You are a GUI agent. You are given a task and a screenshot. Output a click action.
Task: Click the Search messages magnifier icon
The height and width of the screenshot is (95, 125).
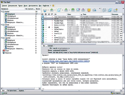click(94, 10)
